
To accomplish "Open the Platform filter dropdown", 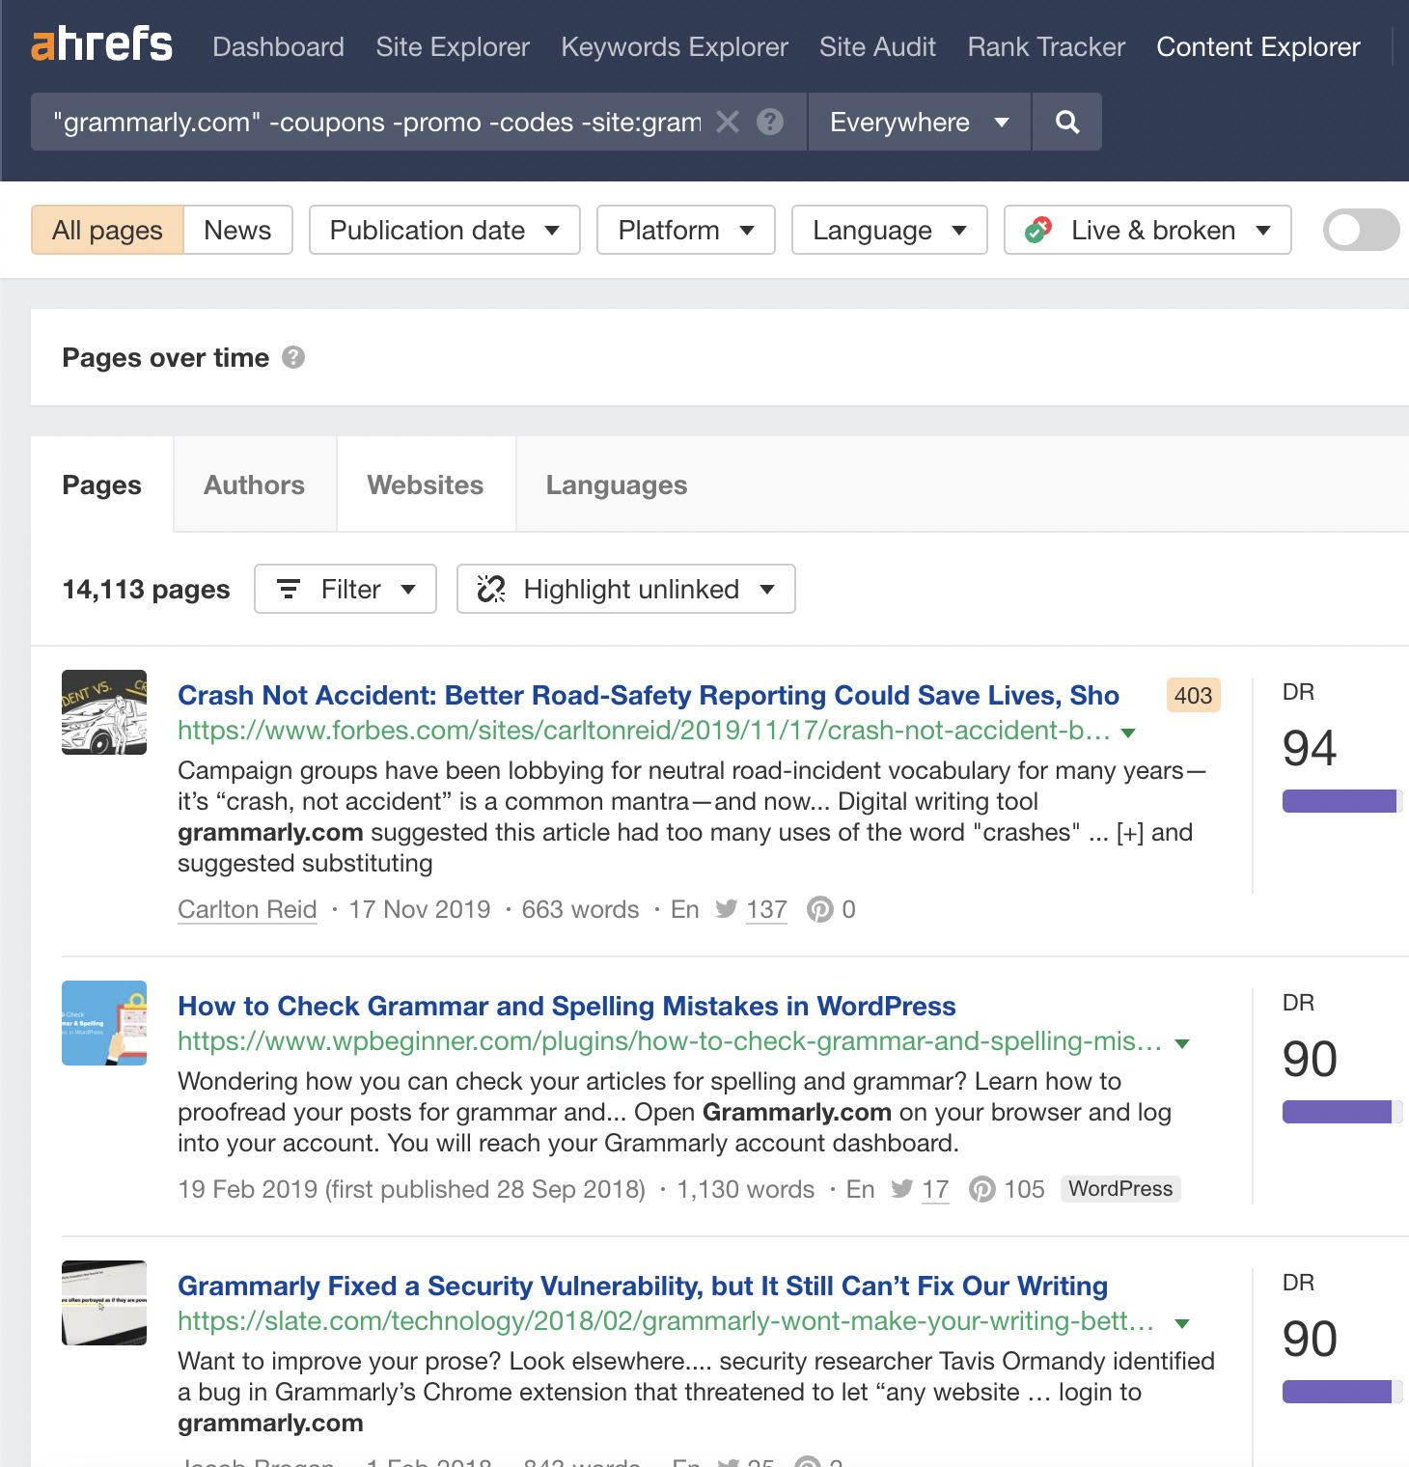I will (685, 230).
